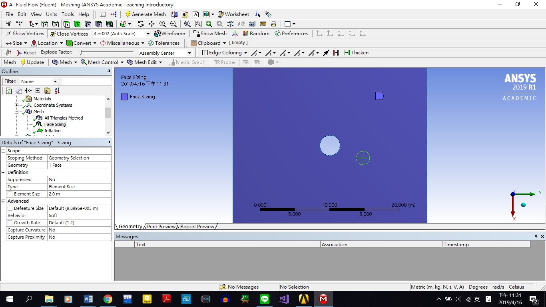Screen dimensions: 546x307
Task: Toggle the Defeature Size parameter checkbox
Action: (x=10, y=208)
